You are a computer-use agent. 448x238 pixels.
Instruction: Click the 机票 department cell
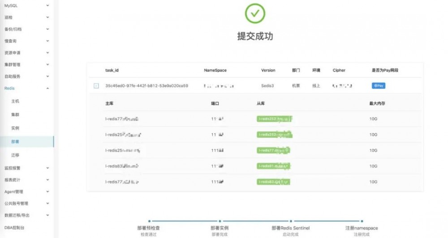[x=296, y=85]
